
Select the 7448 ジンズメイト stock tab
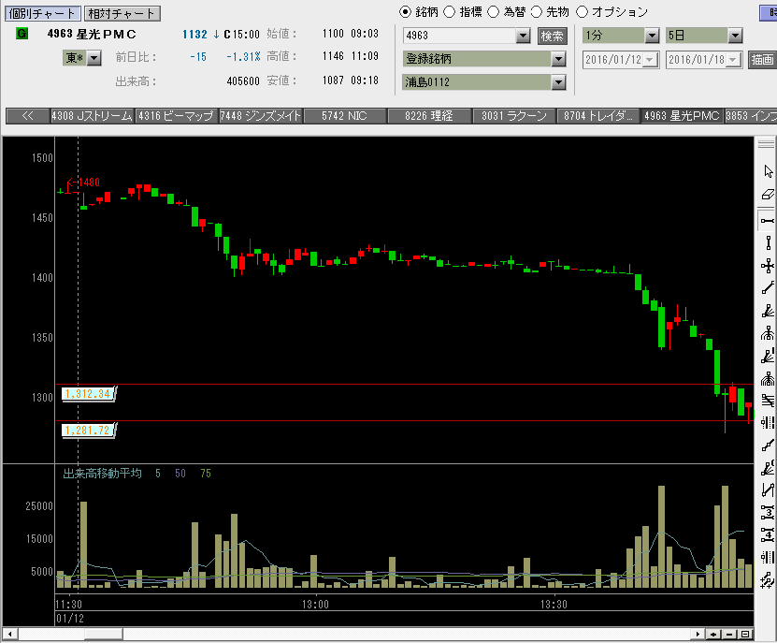click(260, 116)
